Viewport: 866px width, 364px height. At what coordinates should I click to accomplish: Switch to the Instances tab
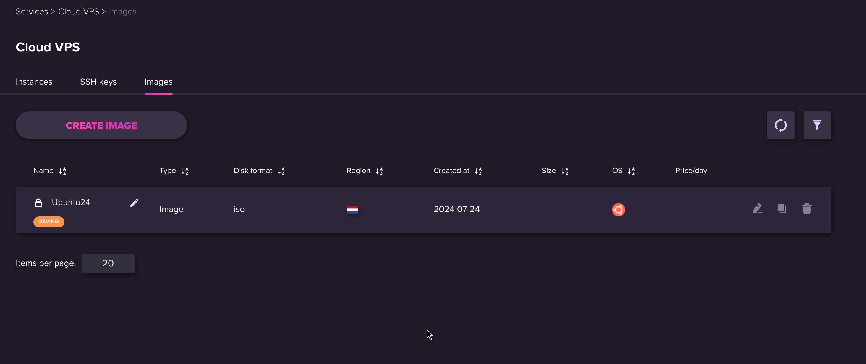tap(34, 81)
